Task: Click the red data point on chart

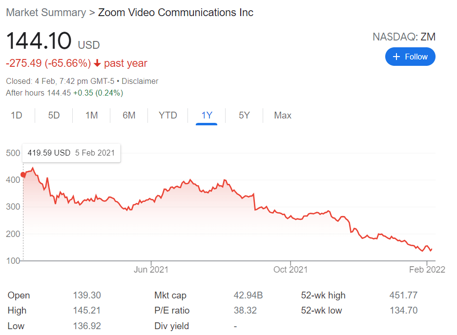Action: (23, 175)
